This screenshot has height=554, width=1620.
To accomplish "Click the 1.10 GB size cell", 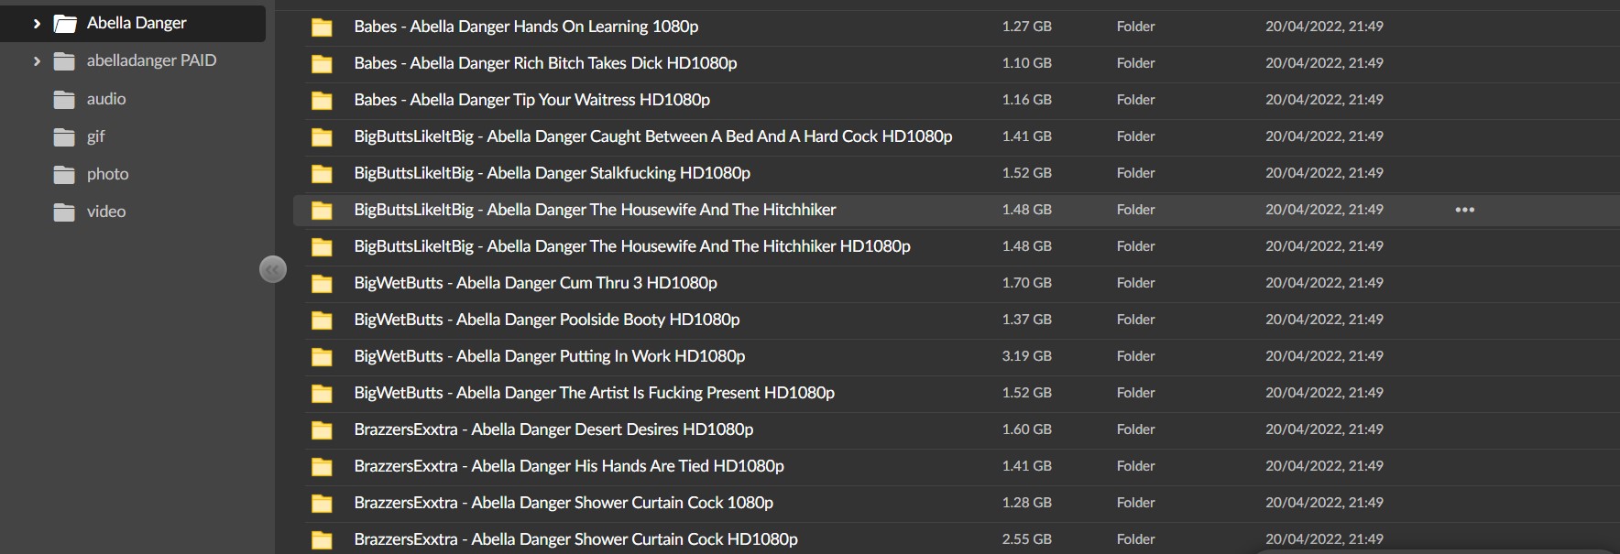I will tap(1026, 63).
